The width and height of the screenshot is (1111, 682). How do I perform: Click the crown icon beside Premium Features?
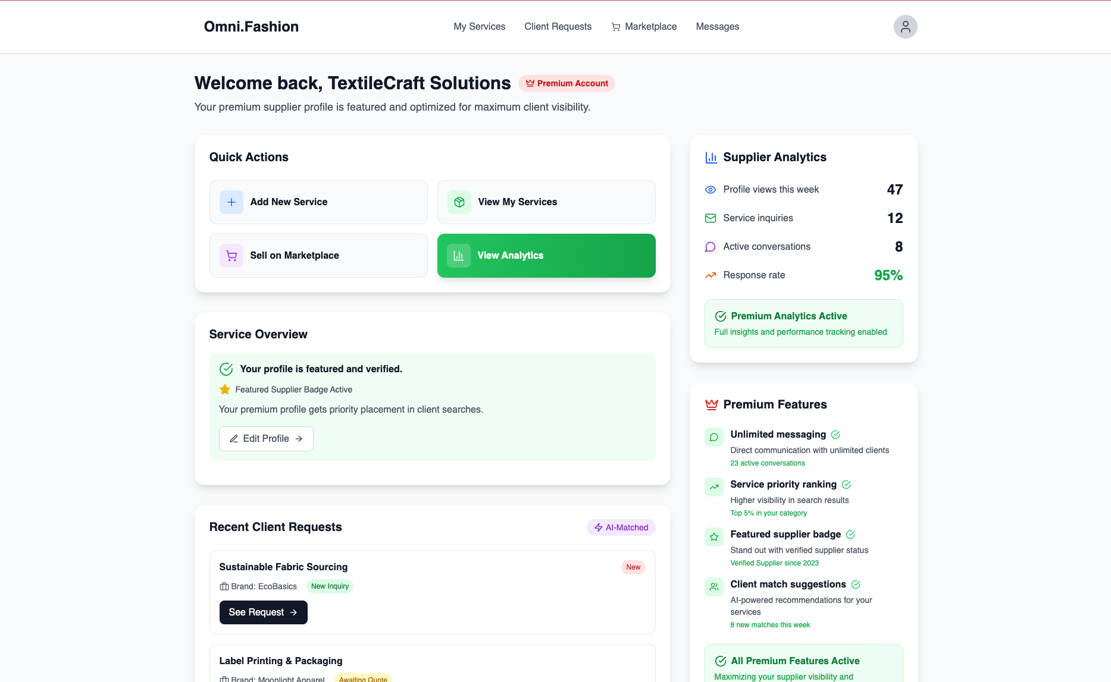coord(712,404)
